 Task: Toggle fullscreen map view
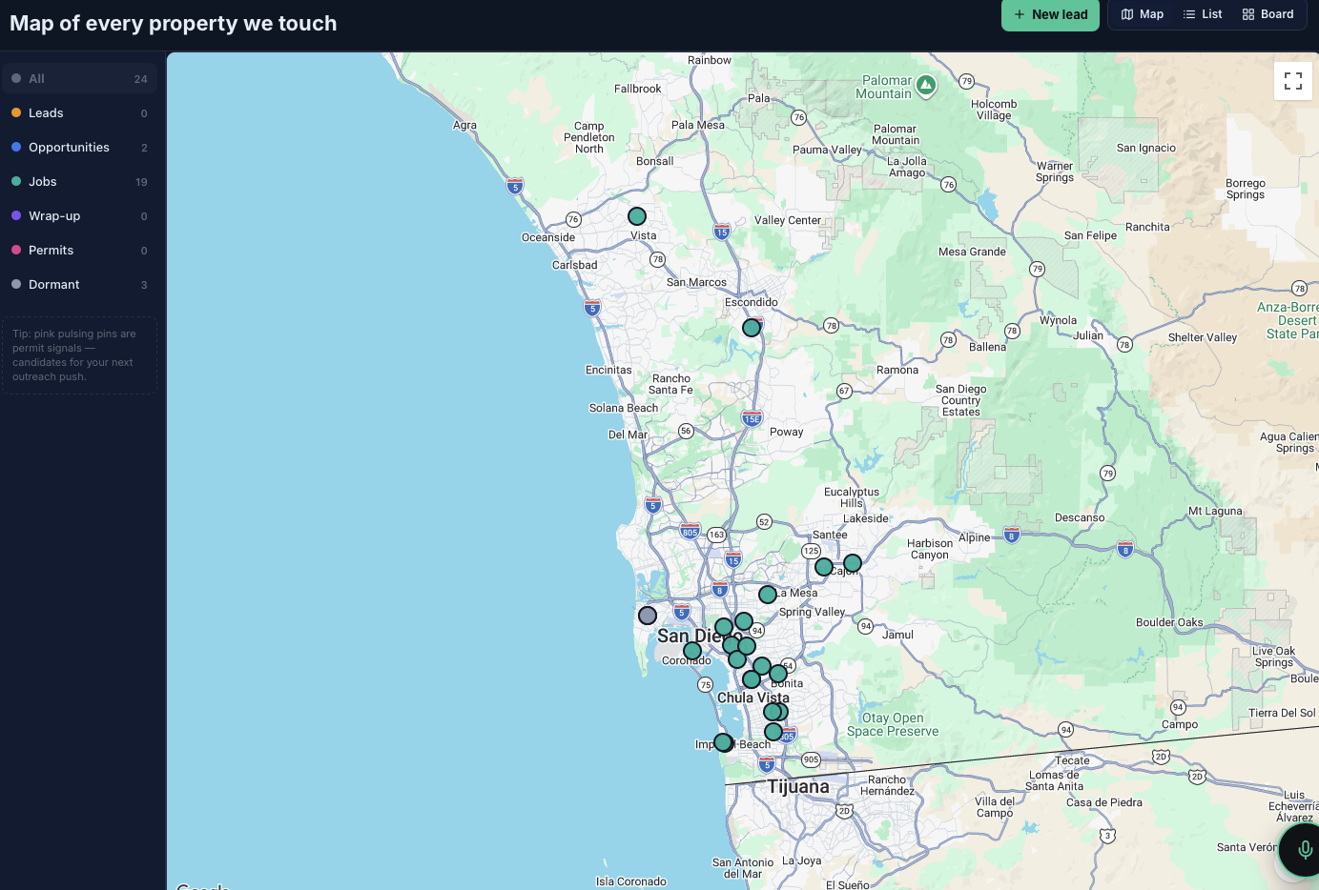(x=1293, y=81)
